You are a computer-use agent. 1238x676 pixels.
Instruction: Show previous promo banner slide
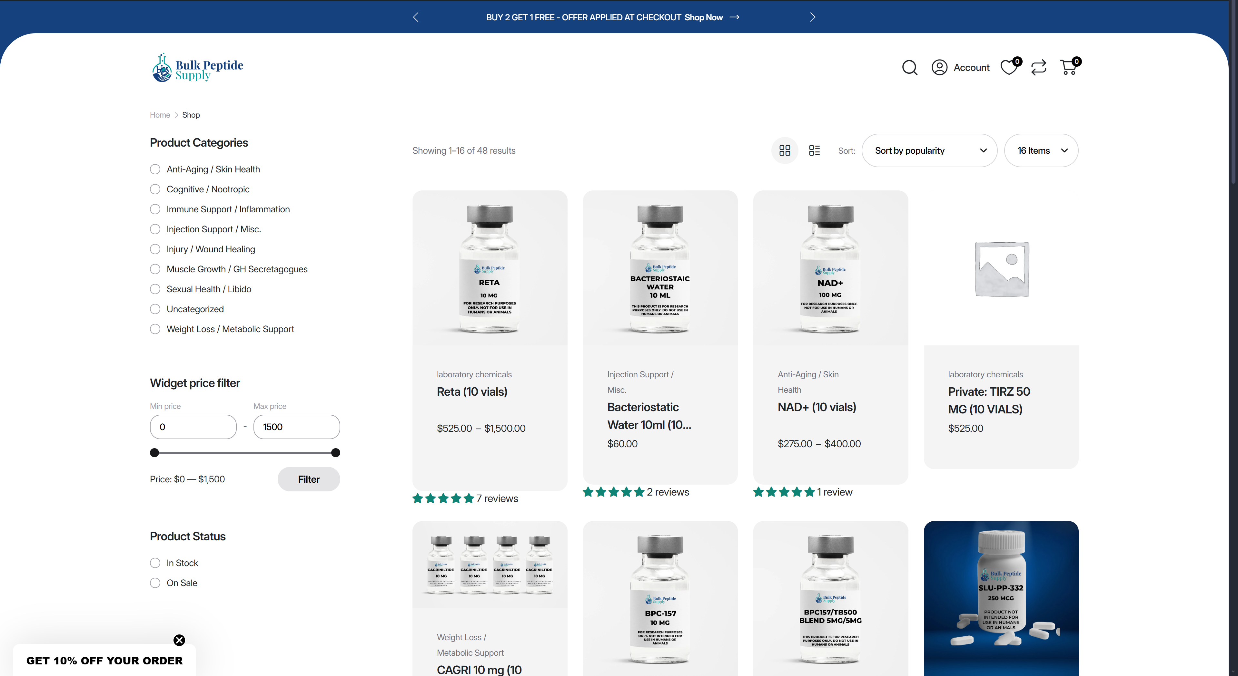[x=416, y=17]
